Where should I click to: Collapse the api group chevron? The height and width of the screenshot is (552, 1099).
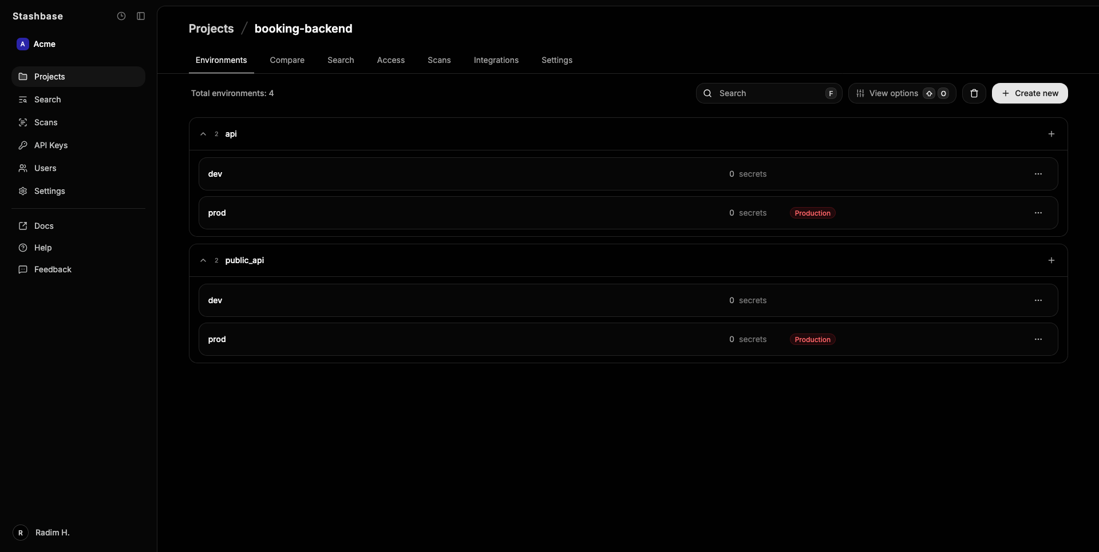[x=203, y=134]
